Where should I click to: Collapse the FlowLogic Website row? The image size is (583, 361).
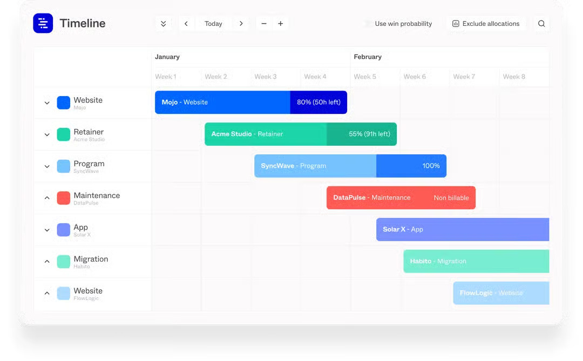(47, 293)
